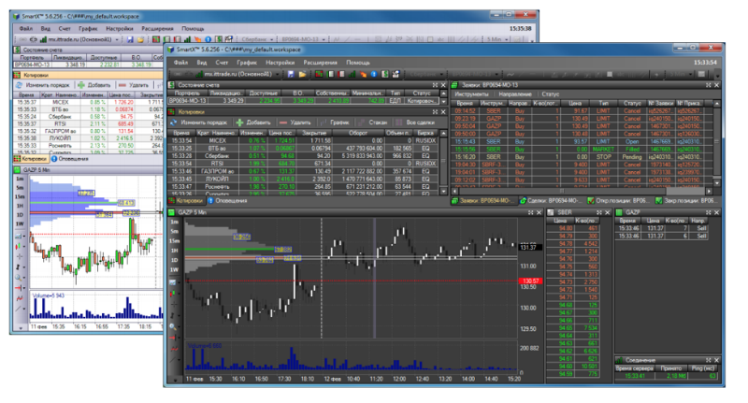Screen dimensions: 748x403
Task: Click the 130.57 red price marker on chart
Action: pos(530,281)
